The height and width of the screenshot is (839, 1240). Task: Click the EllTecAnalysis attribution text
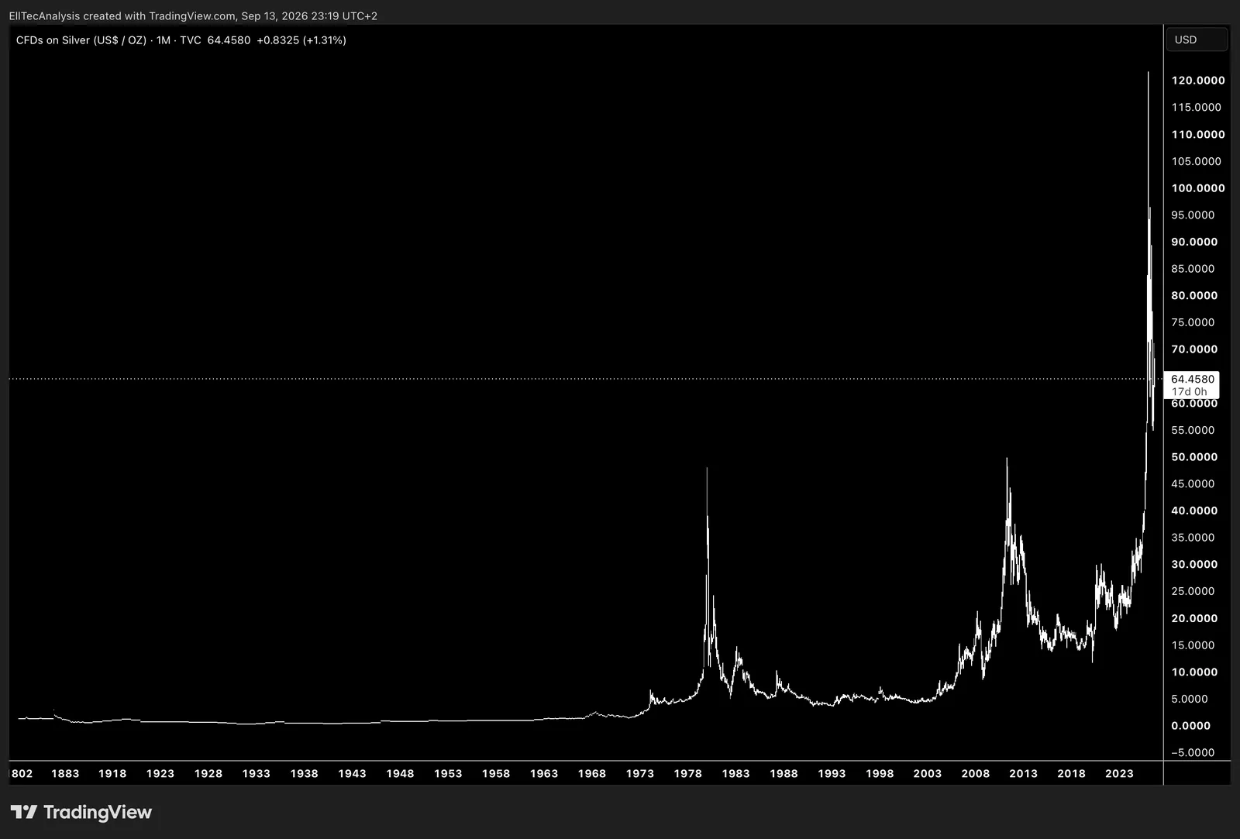pyautogui.click(x=44, y=15)
